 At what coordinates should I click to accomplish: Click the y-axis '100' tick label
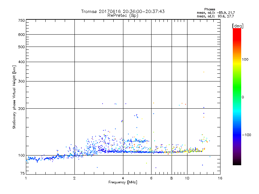click(21, 155)
